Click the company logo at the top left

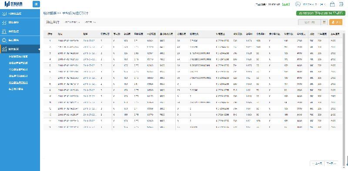pos(13,4)
